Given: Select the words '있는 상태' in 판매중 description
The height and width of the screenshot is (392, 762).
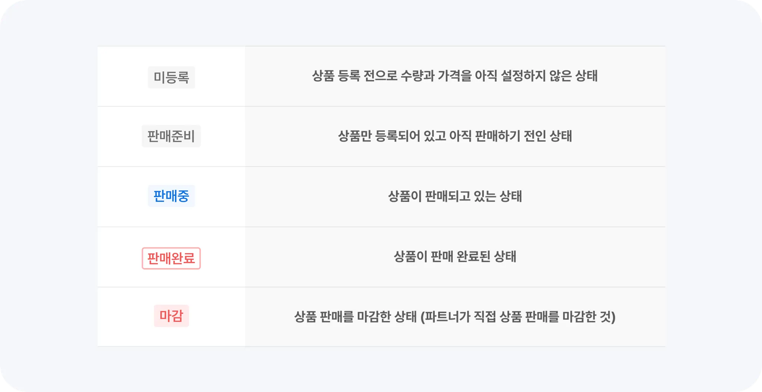Looking at the screenshot, I should (497, 196).
